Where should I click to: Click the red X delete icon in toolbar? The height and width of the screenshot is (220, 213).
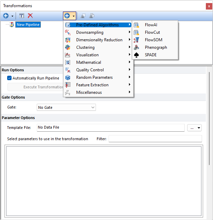pos(30,16)
